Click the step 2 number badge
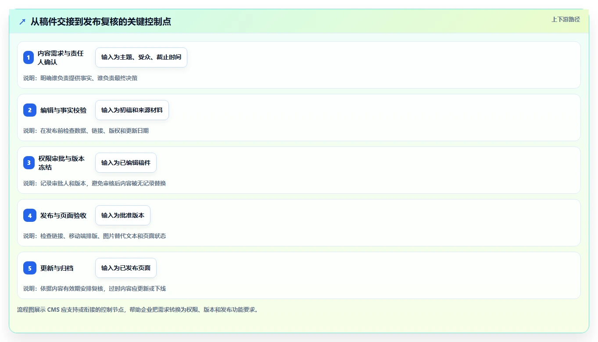598x342 pixels. click(30, 110)
